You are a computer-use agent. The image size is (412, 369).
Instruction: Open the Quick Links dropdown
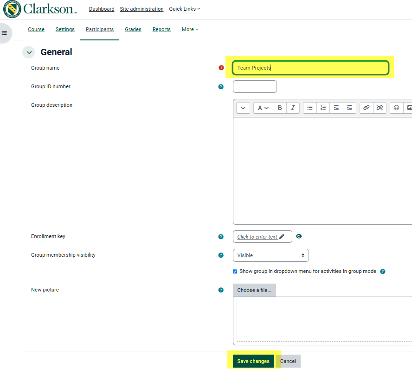(x=185, y=9)
